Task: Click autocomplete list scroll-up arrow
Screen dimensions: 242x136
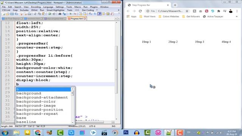Action: [73, 89]
